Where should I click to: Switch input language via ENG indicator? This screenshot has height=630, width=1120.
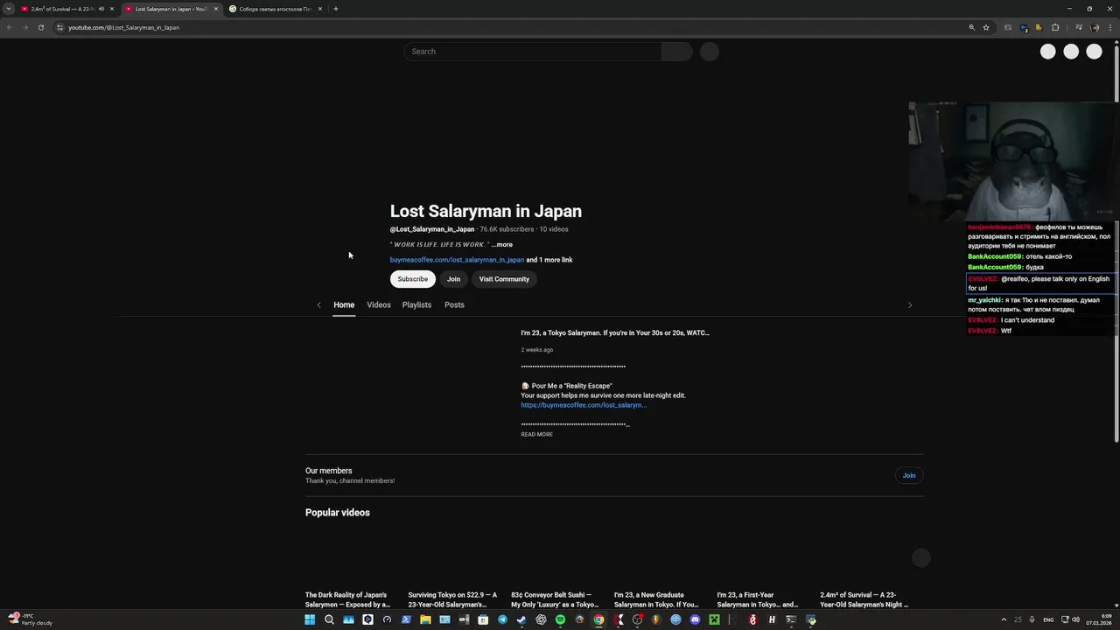click(1048, 619)
